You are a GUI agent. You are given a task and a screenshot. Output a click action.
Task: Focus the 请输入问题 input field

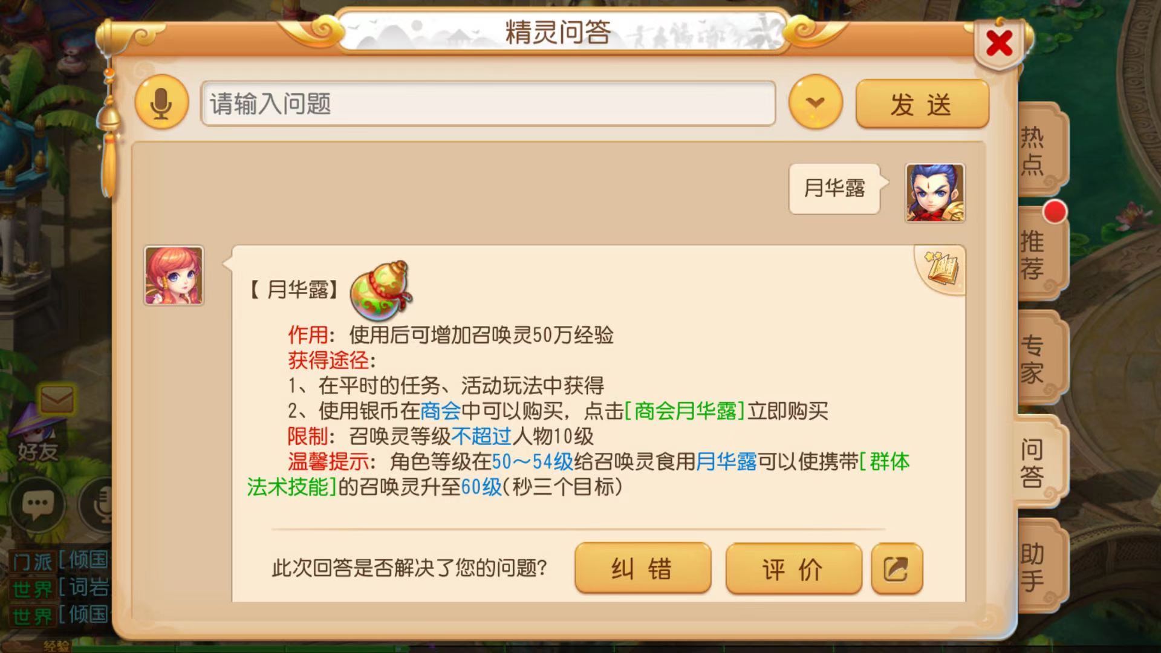[488, 103]
